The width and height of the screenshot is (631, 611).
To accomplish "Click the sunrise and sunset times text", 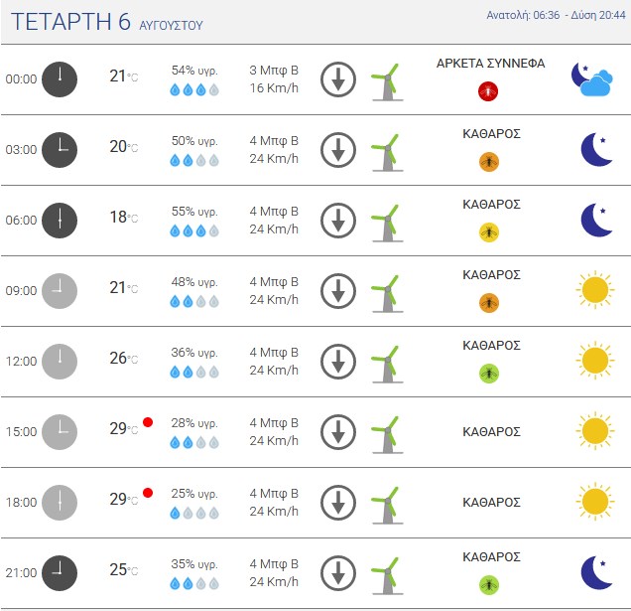I will (x=557, y=15).
